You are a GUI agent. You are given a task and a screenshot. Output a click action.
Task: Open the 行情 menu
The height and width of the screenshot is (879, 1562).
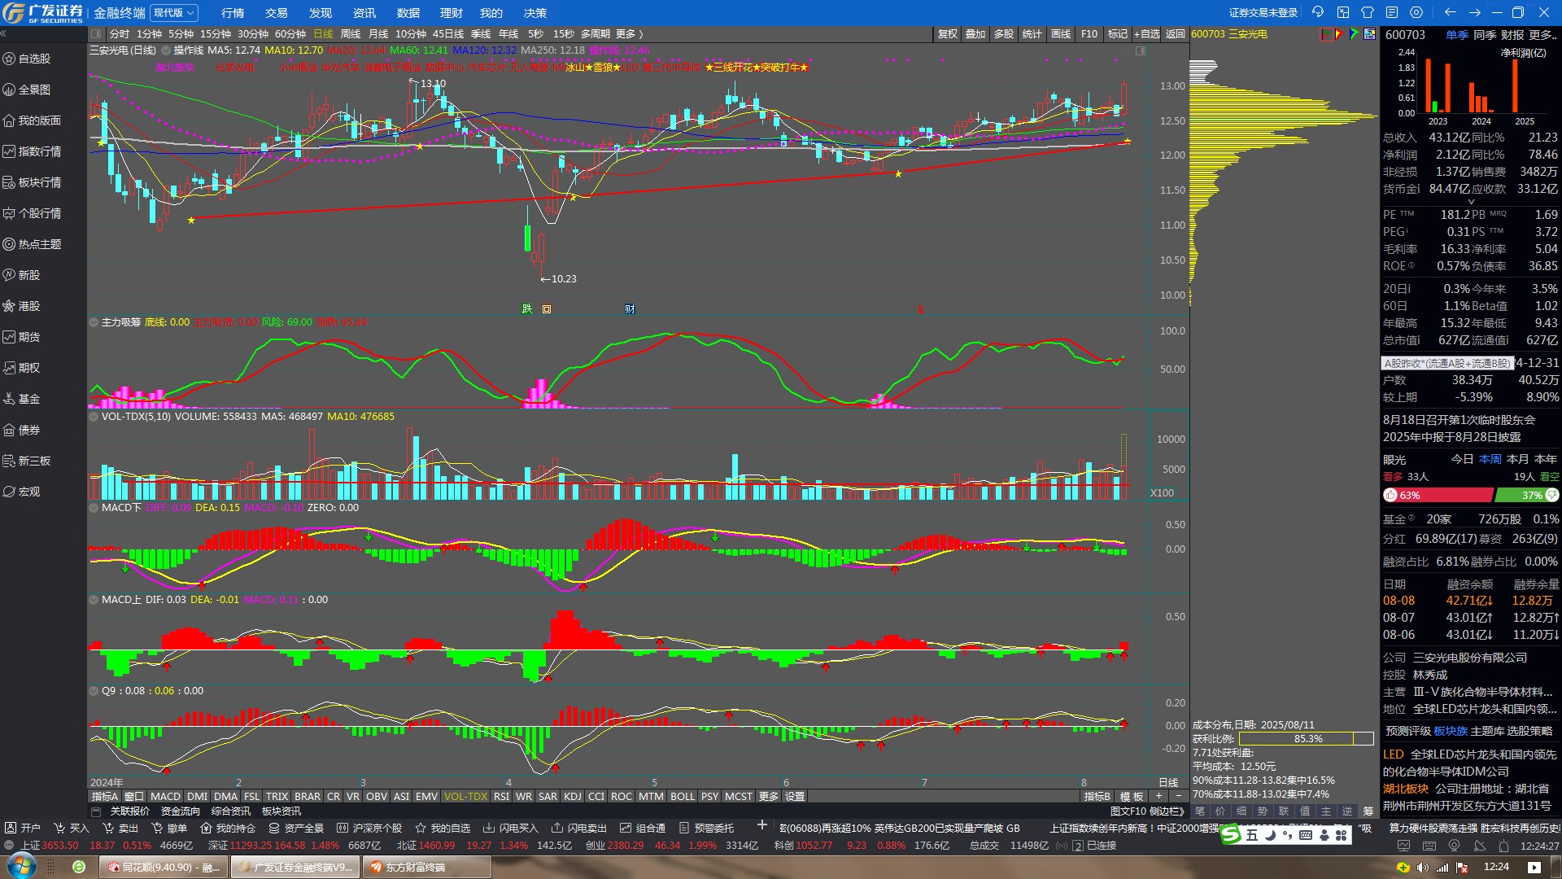pos(233,13)
